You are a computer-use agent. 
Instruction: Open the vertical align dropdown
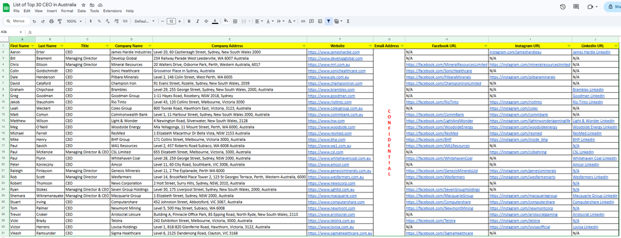click(269, 21)
